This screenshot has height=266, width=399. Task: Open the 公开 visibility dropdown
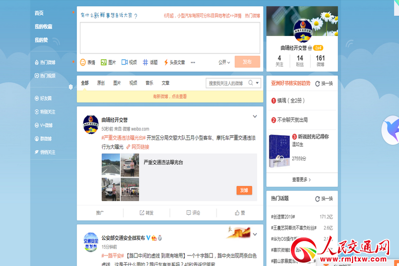pos(224,62)
